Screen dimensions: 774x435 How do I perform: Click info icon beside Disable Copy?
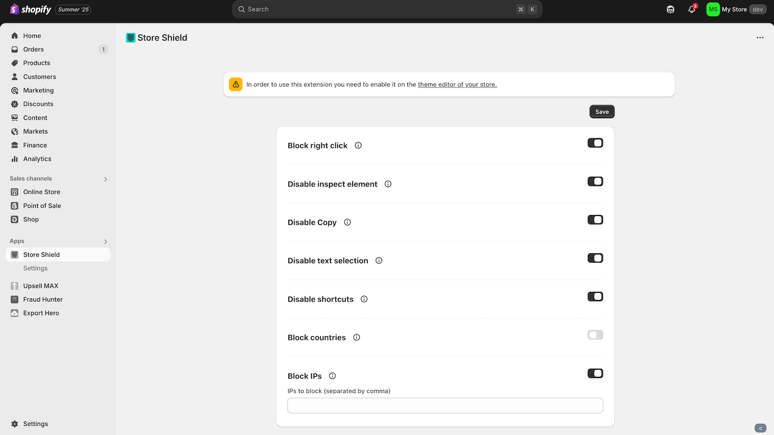pyautogui.click(x=347, y=222)
